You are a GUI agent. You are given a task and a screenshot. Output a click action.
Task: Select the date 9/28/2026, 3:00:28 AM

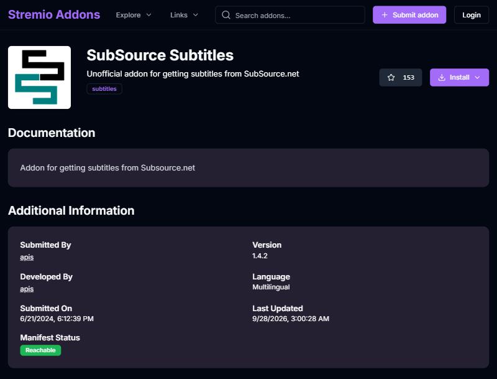[x=291, y=319]
